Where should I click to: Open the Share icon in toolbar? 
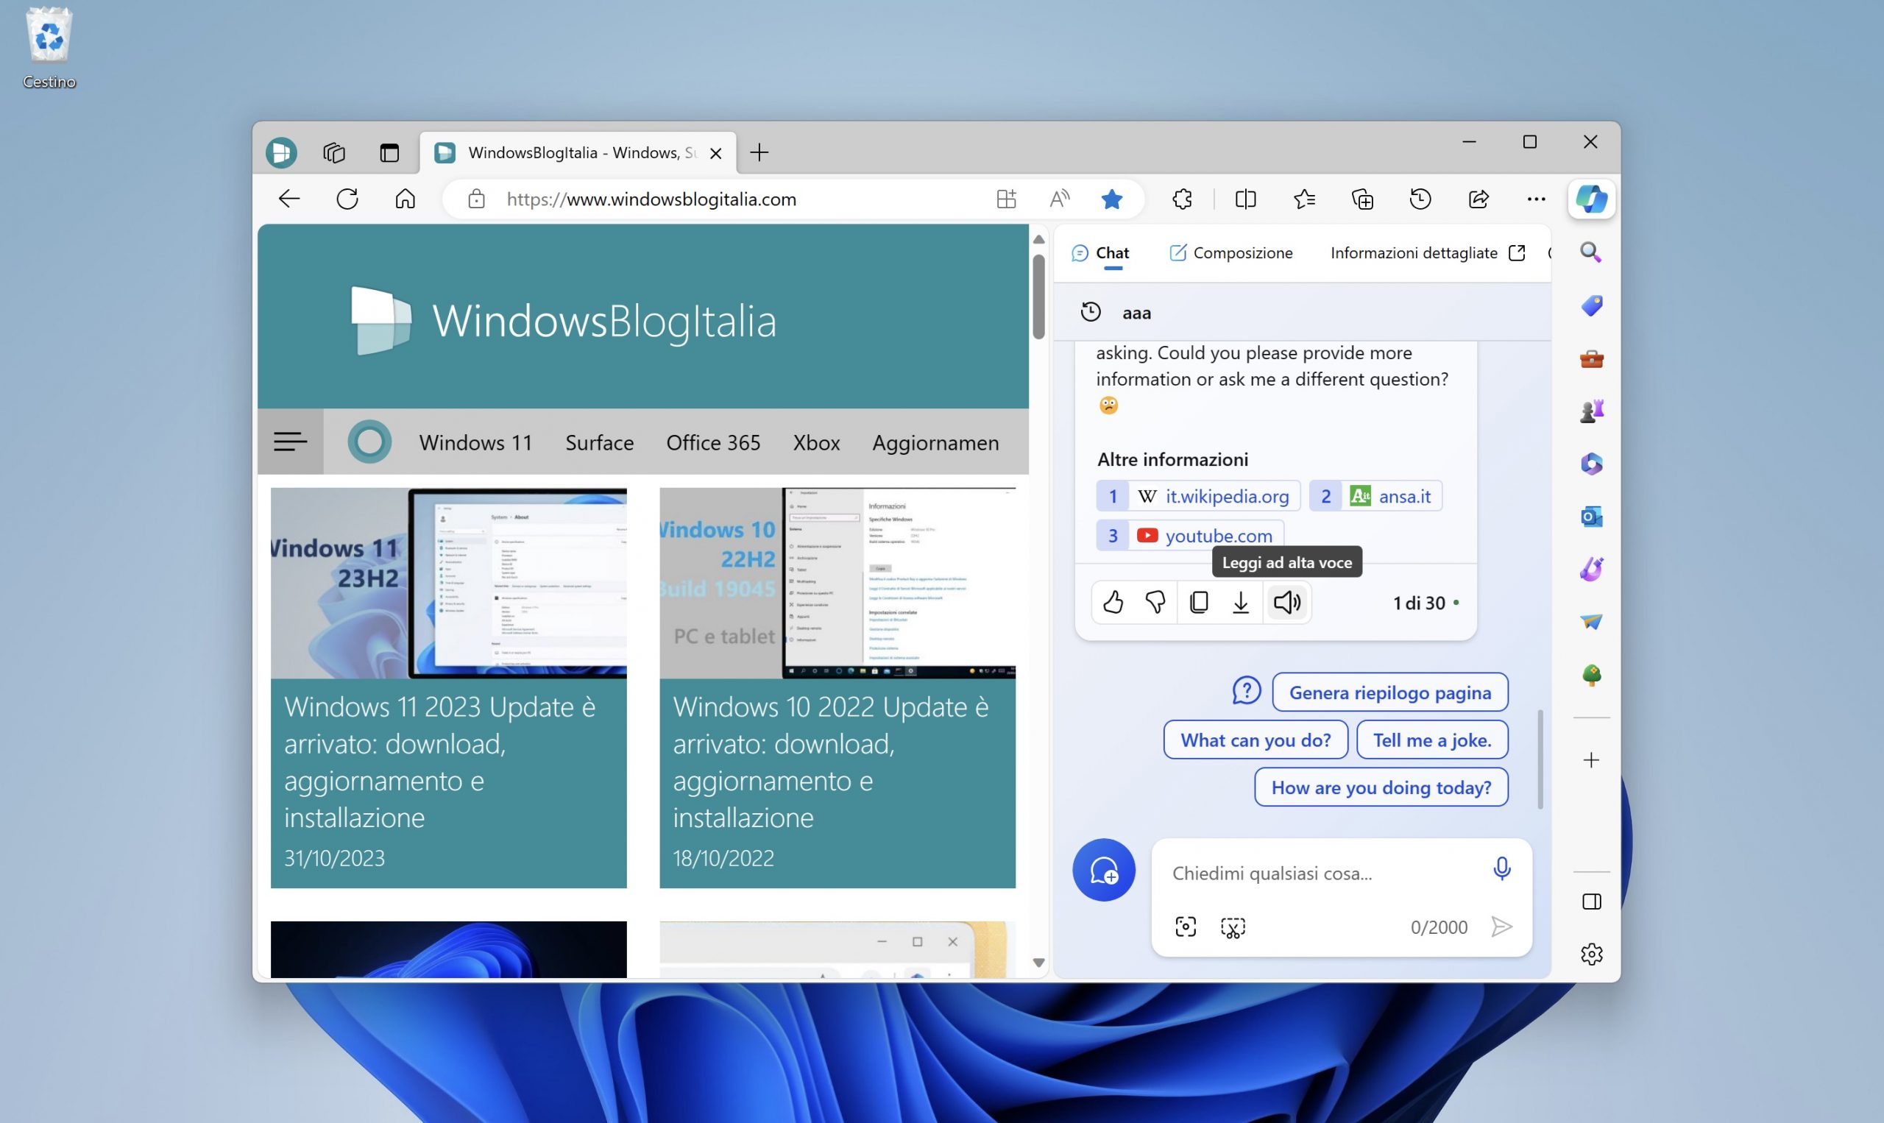(x=1478, y=199)
